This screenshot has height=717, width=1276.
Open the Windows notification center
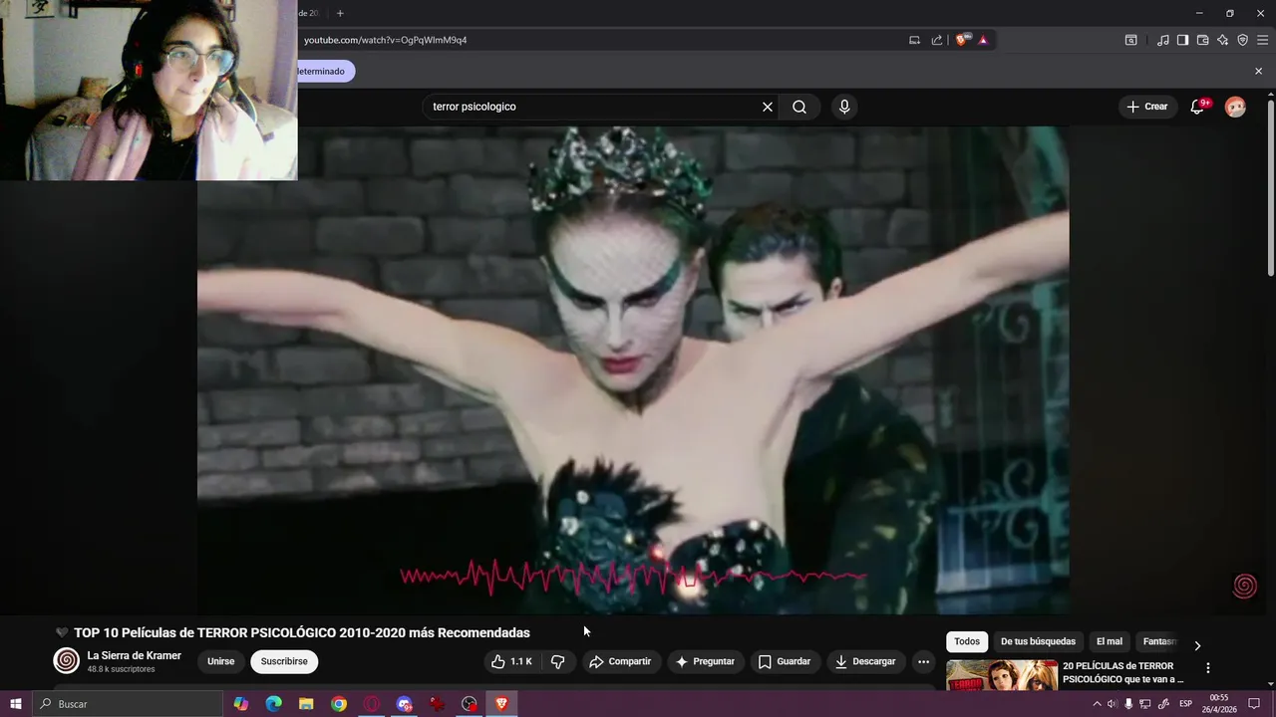[1254, 704]
